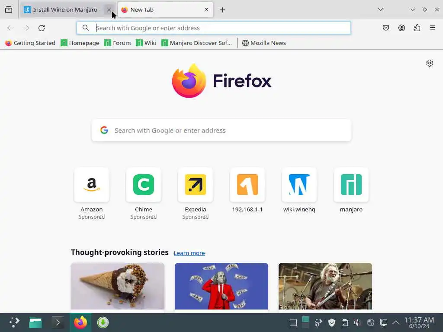Open the green download installer taskbar icon

coord(103,322)
